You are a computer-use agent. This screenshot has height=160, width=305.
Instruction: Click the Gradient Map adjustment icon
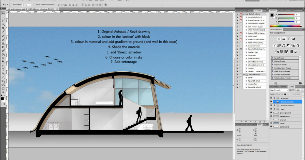[291, 52]
